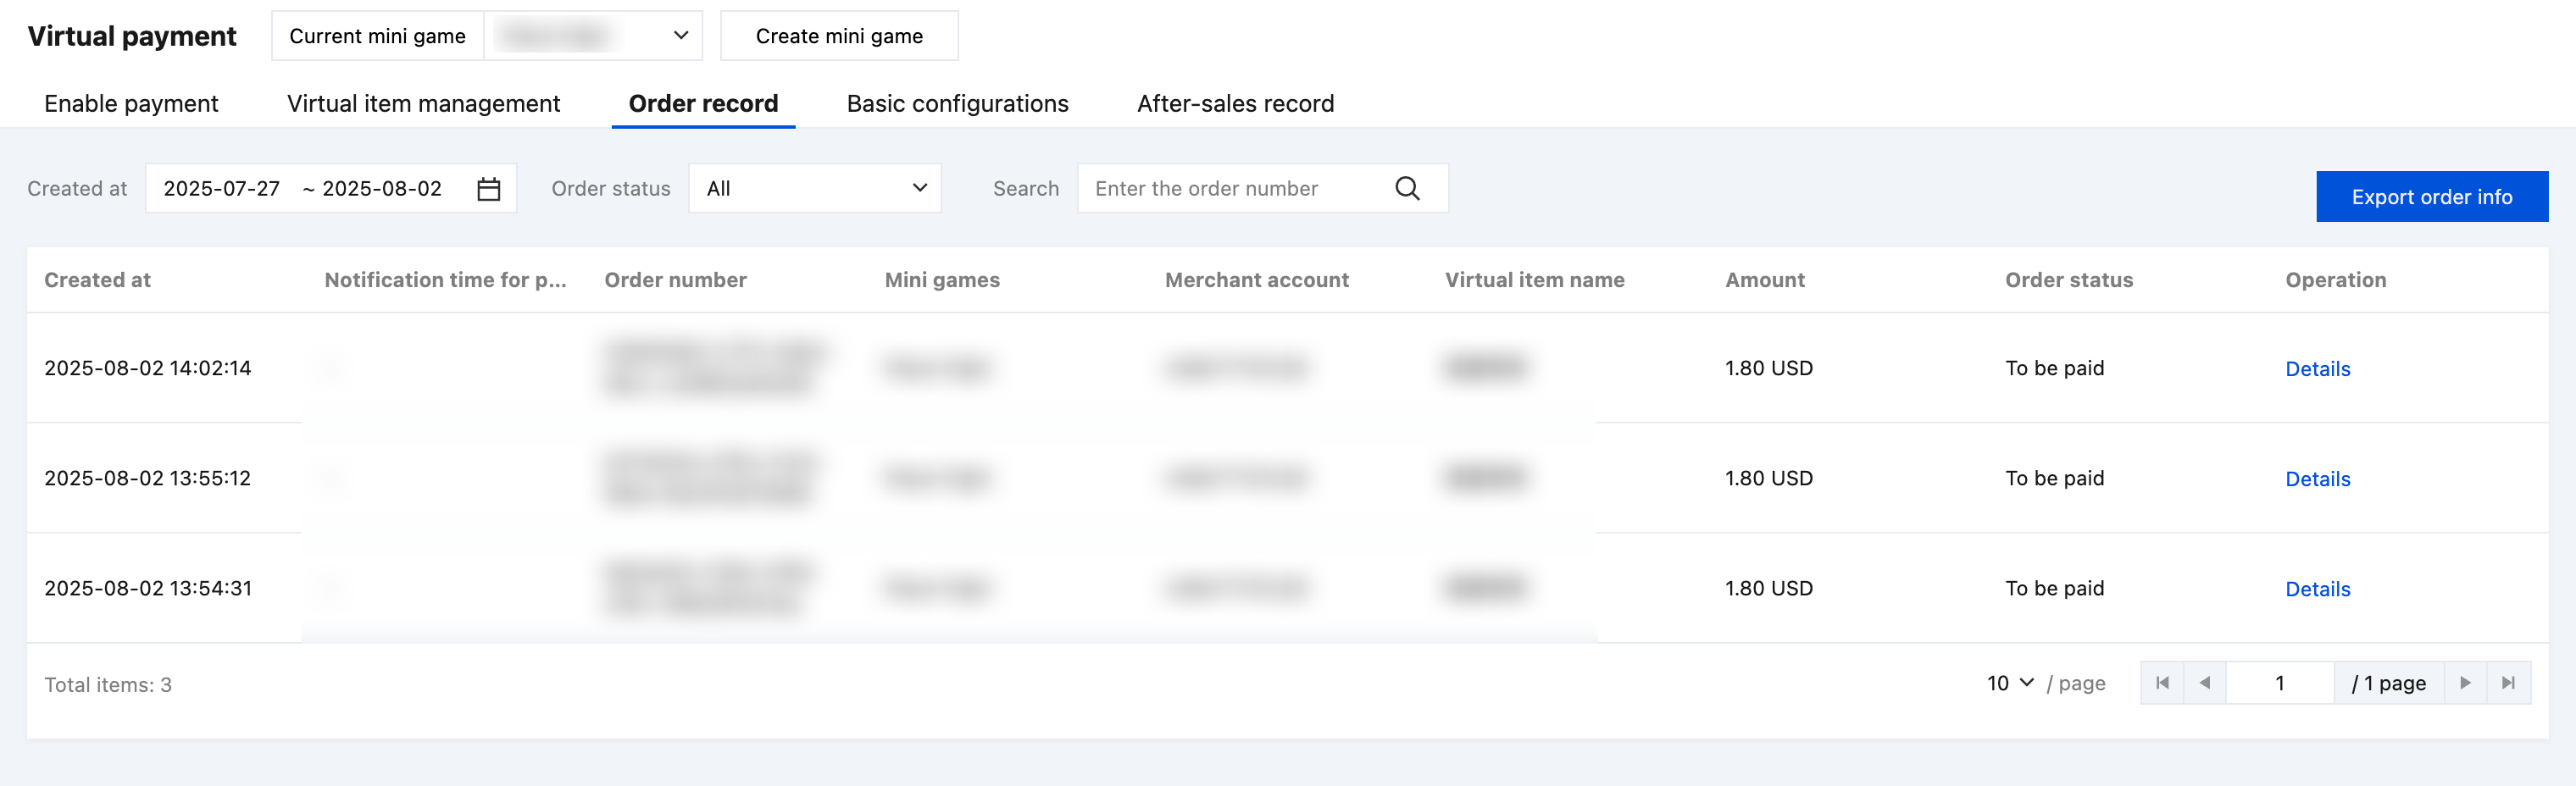Viewport: 2576px width, 786px height.
Task: Open the Virtual item management tab
Action: [423, 104]
